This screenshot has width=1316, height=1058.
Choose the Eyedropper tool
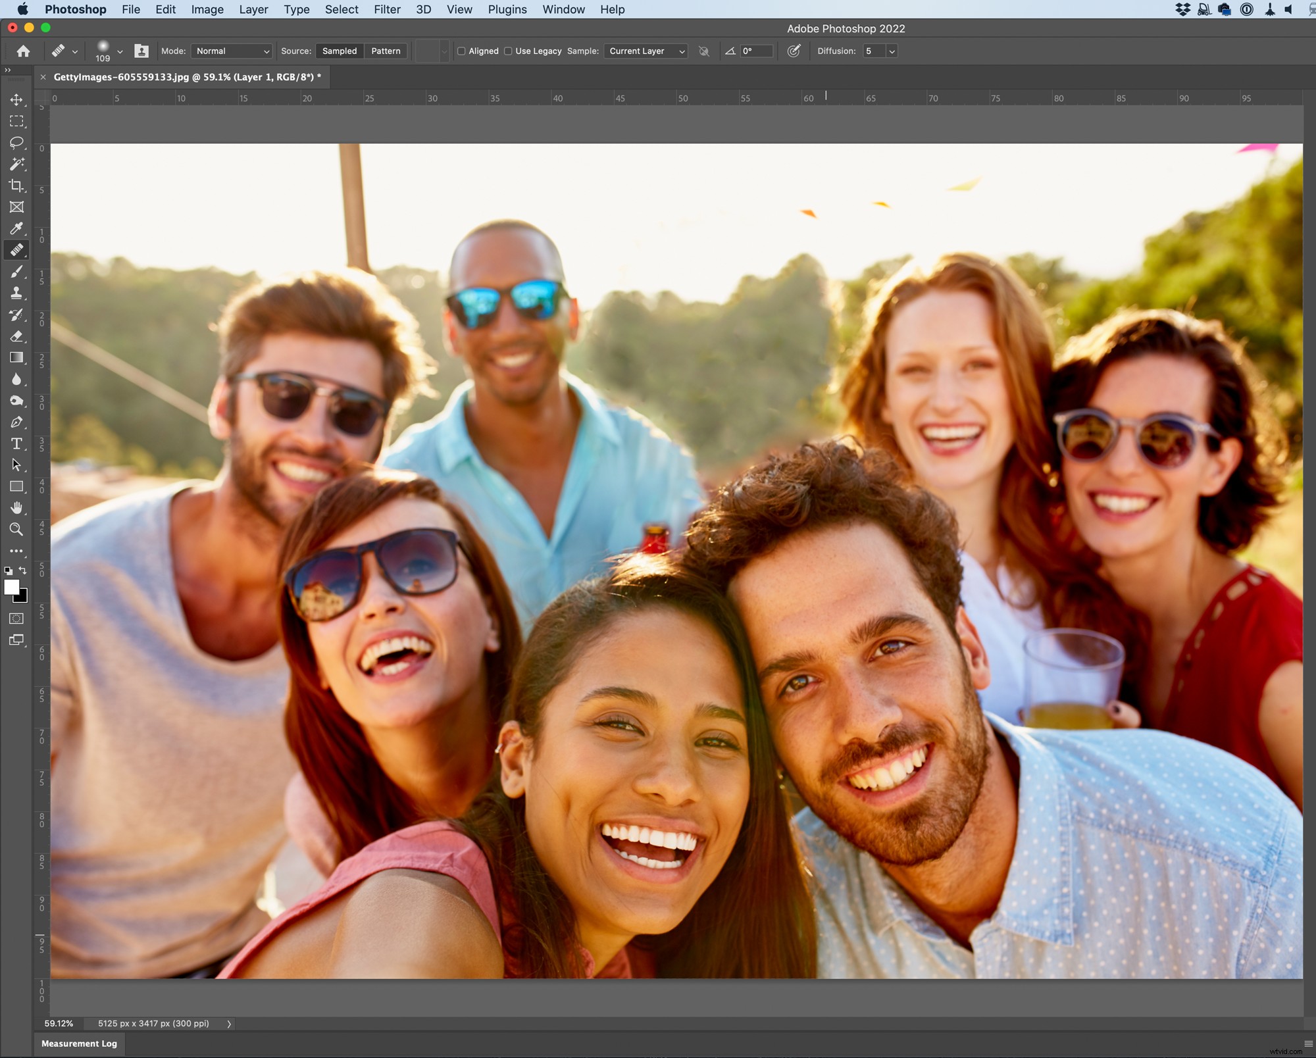[x=16, y=228]
